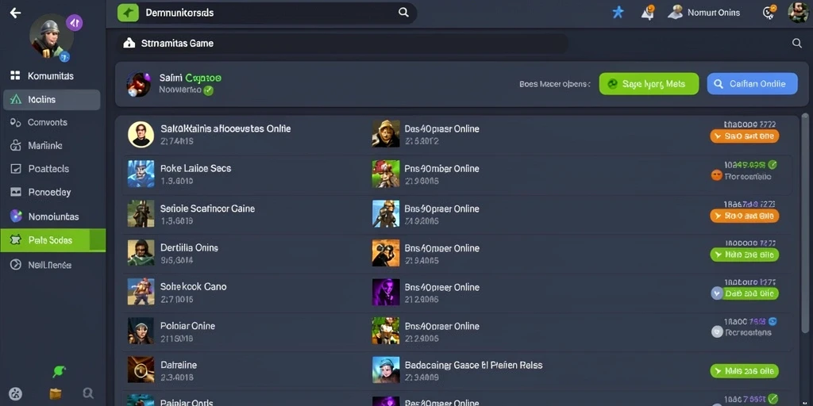Viewport: 813px width, 406px height.
Task: Click the magnifier in the top search field
Action: pos(403,13)
